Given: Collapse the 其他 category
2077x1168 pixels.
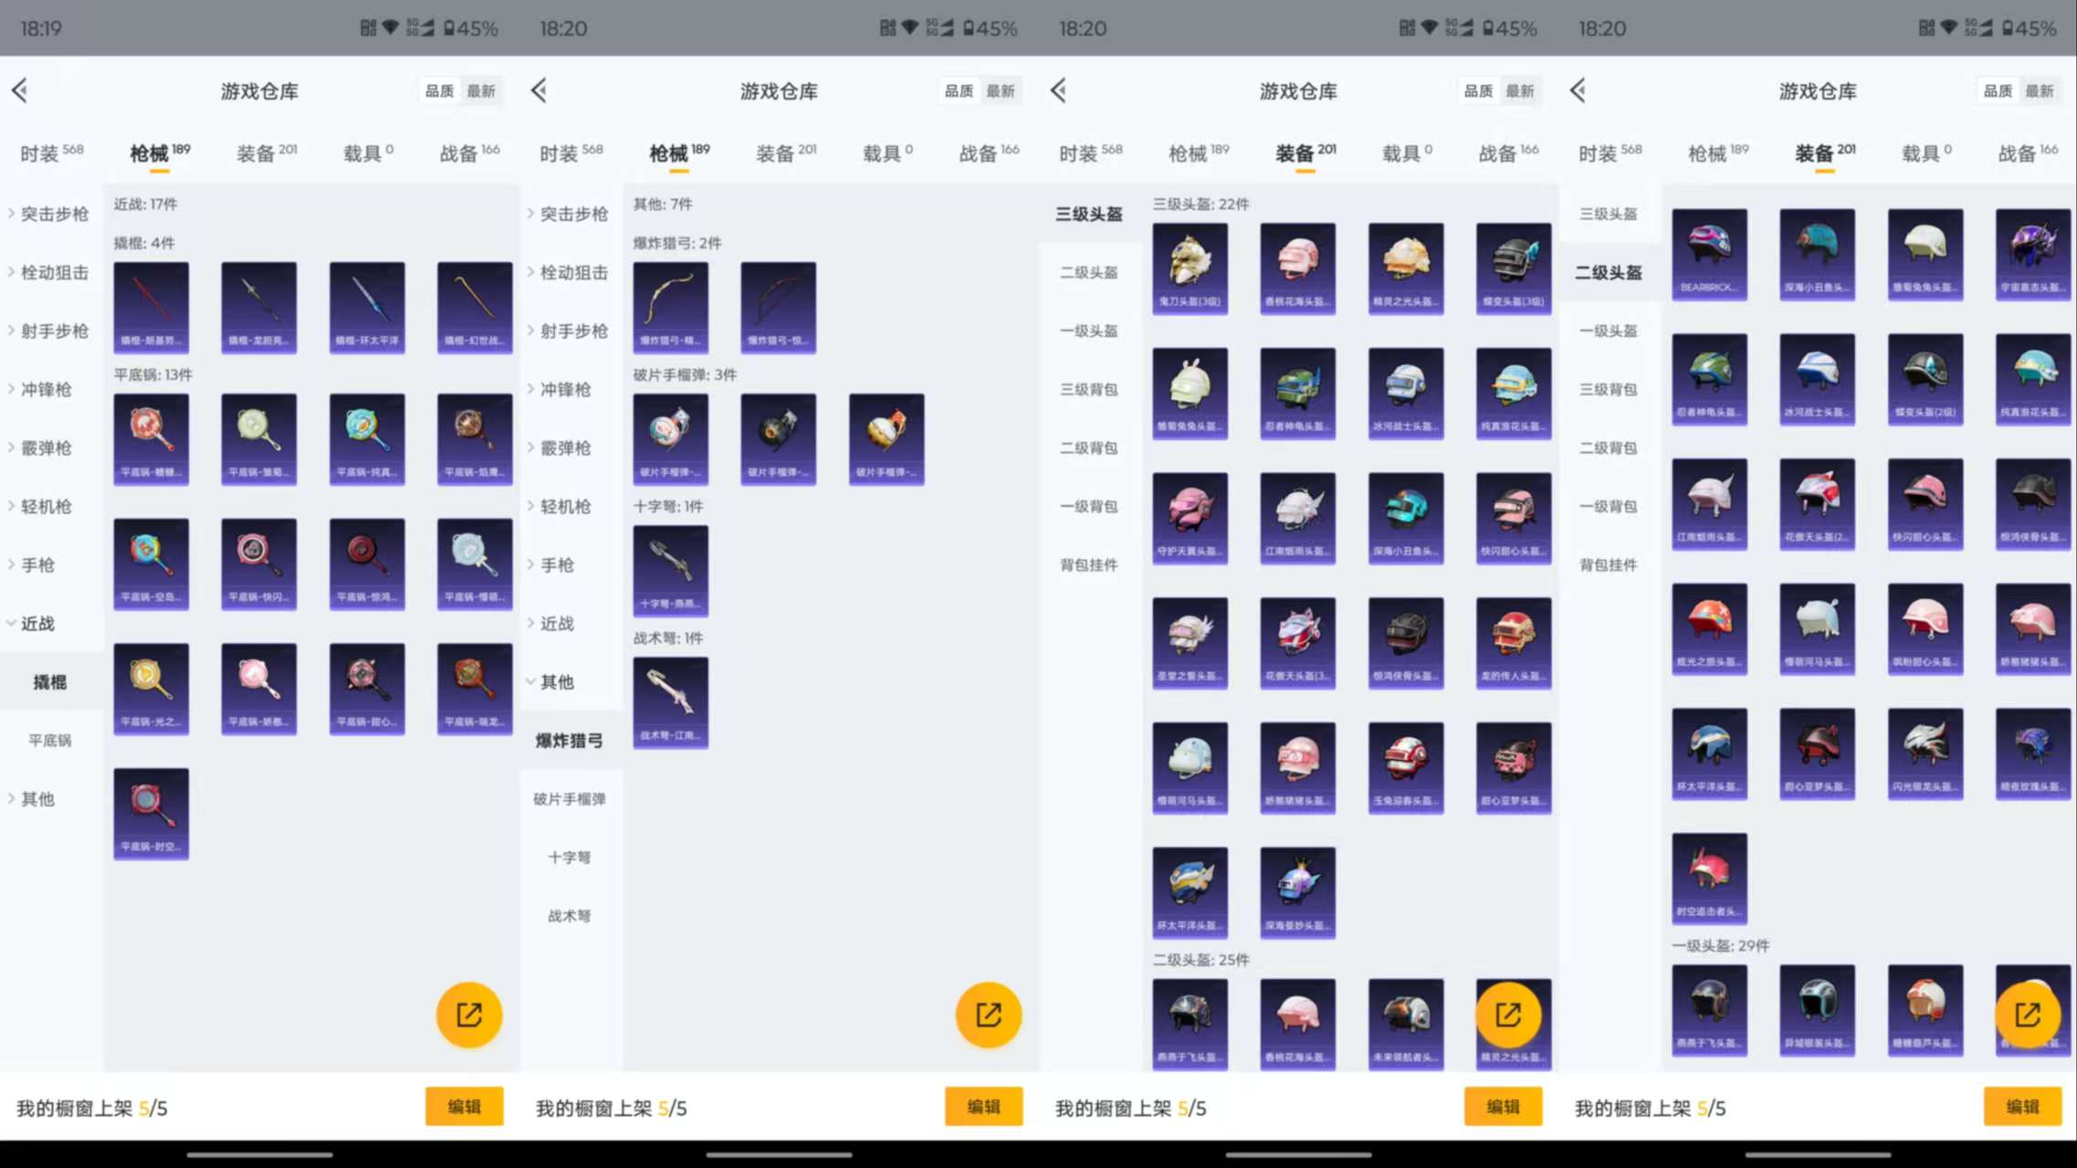Looking at the screenshot, I should 557,681.
